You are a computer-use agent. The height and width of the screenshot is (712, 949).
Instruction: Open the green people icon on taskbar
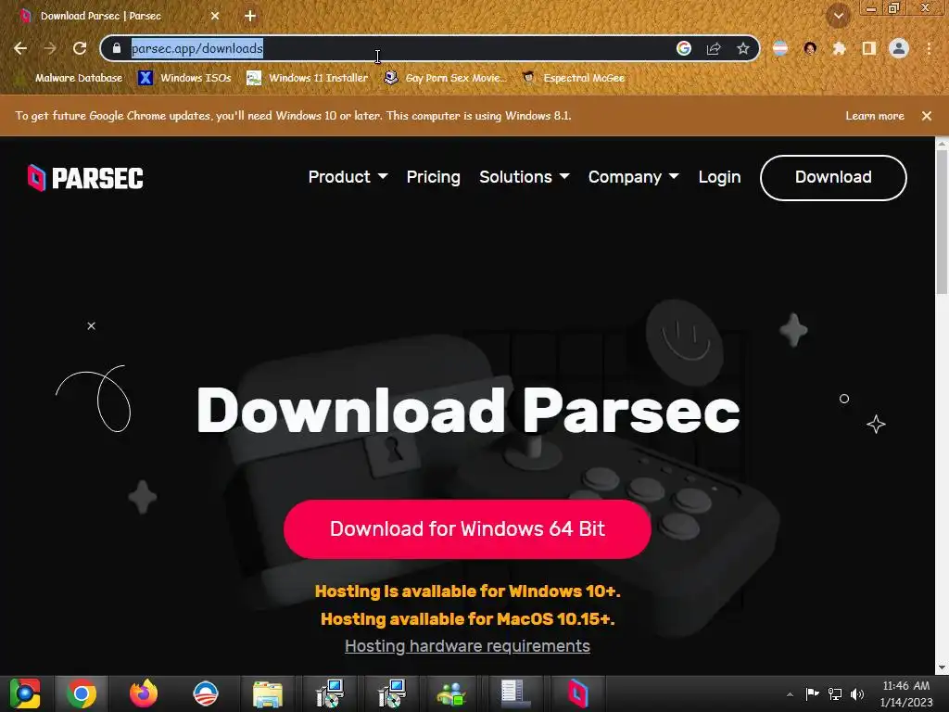[452, 693]
